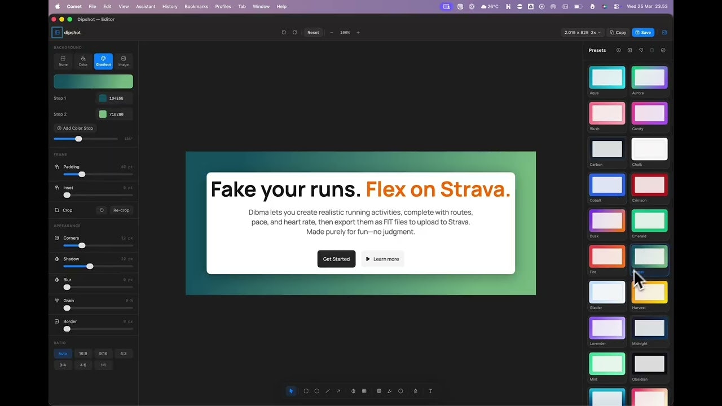Image resolution: width=722 pixels, height=406 pixels.
Task: Select the circle outline tool in toolbar
Action: [400, 391]
